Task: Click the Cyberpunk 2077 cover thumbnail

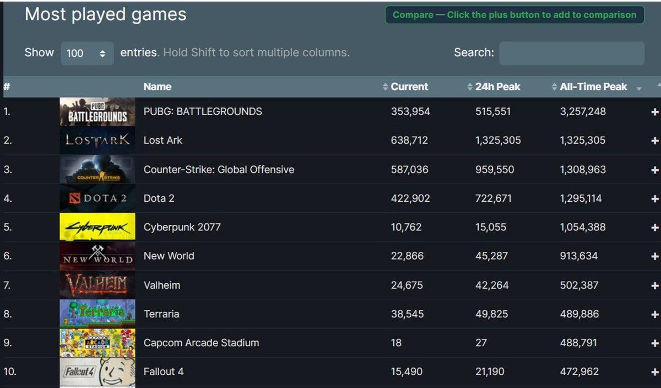Action: pyautogui.click(x=97, y=227)
